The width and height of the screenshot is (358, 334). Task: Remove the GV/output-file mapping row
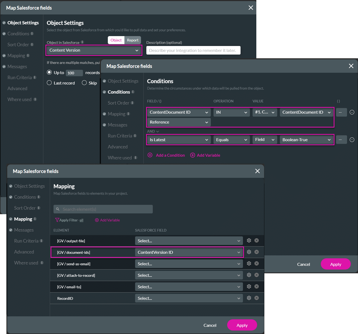pyautogui.click(x=257, y=240)
